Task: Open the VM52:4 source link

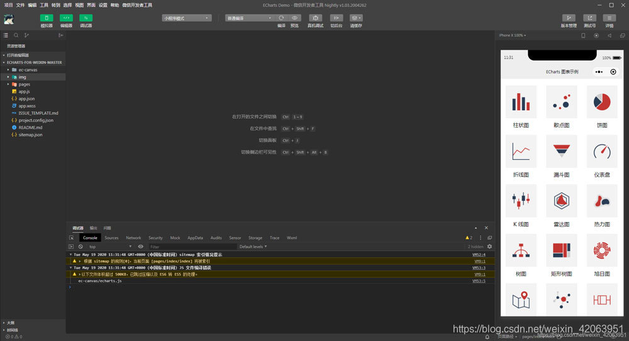Action: (x=479, y=255)
